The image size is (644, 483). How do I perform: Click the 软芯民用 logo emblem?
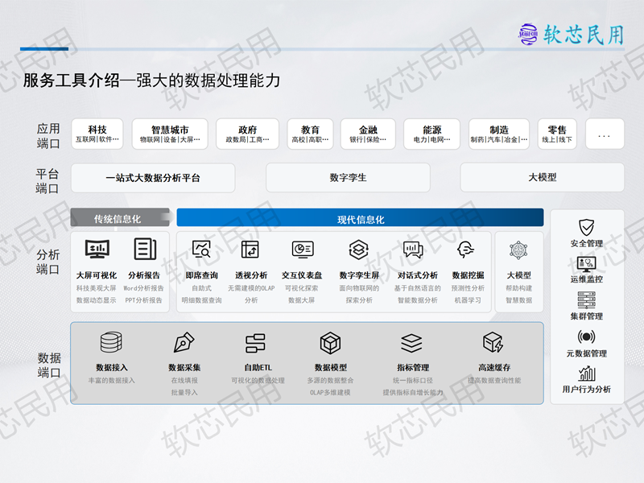coord(528,34)
